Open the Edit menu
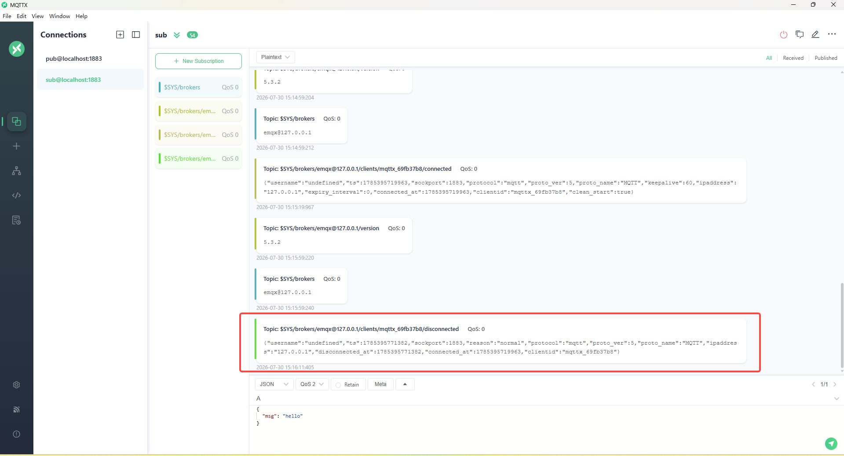The image size is (844, 456). click(22, 16)
